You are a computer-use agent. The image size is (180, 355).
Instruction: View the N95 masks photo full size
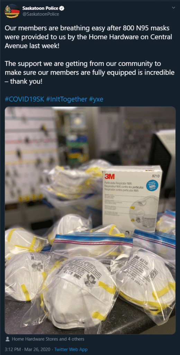tap(90, 220)
